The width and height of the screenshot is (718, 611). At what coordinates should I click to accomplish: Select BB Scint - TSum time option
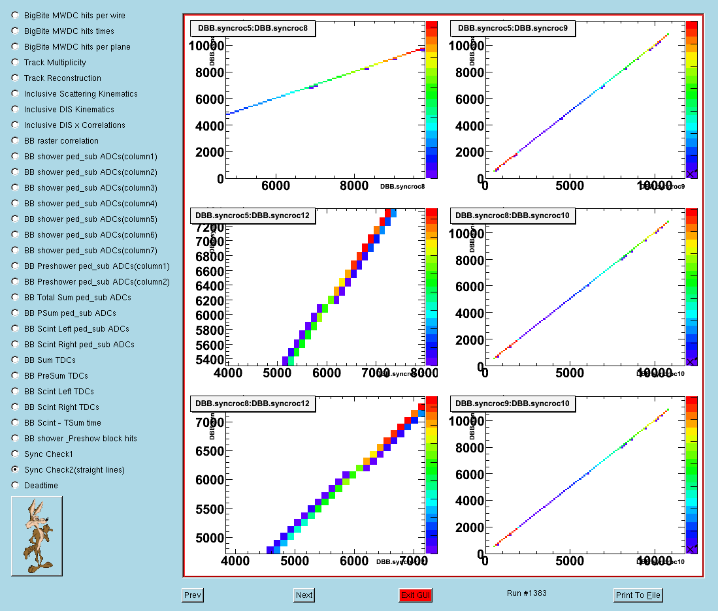[x=15, y=422]
